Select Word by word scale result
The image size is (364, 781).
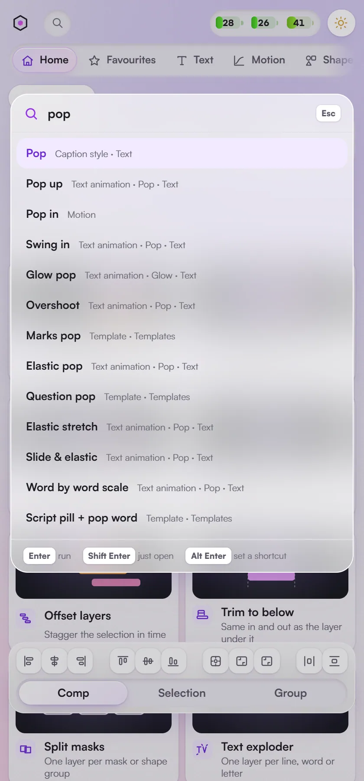click(182, 488)
